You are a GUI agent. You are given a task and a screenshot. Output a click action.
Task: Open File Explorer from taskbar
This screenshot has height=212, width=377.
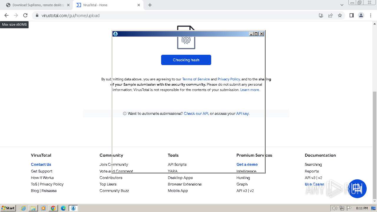pos(33,208)
